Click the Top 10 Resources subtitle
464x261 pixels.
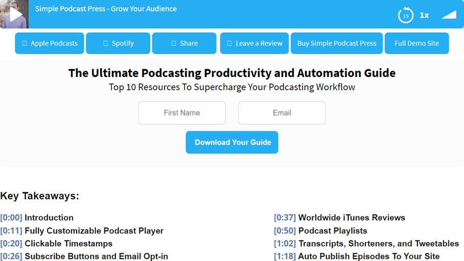(232, 87)
